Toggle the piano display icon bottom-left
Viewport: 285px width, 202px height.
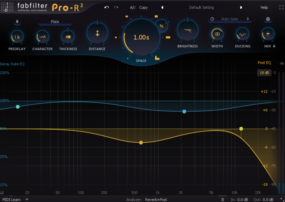[x=2, y=193]
